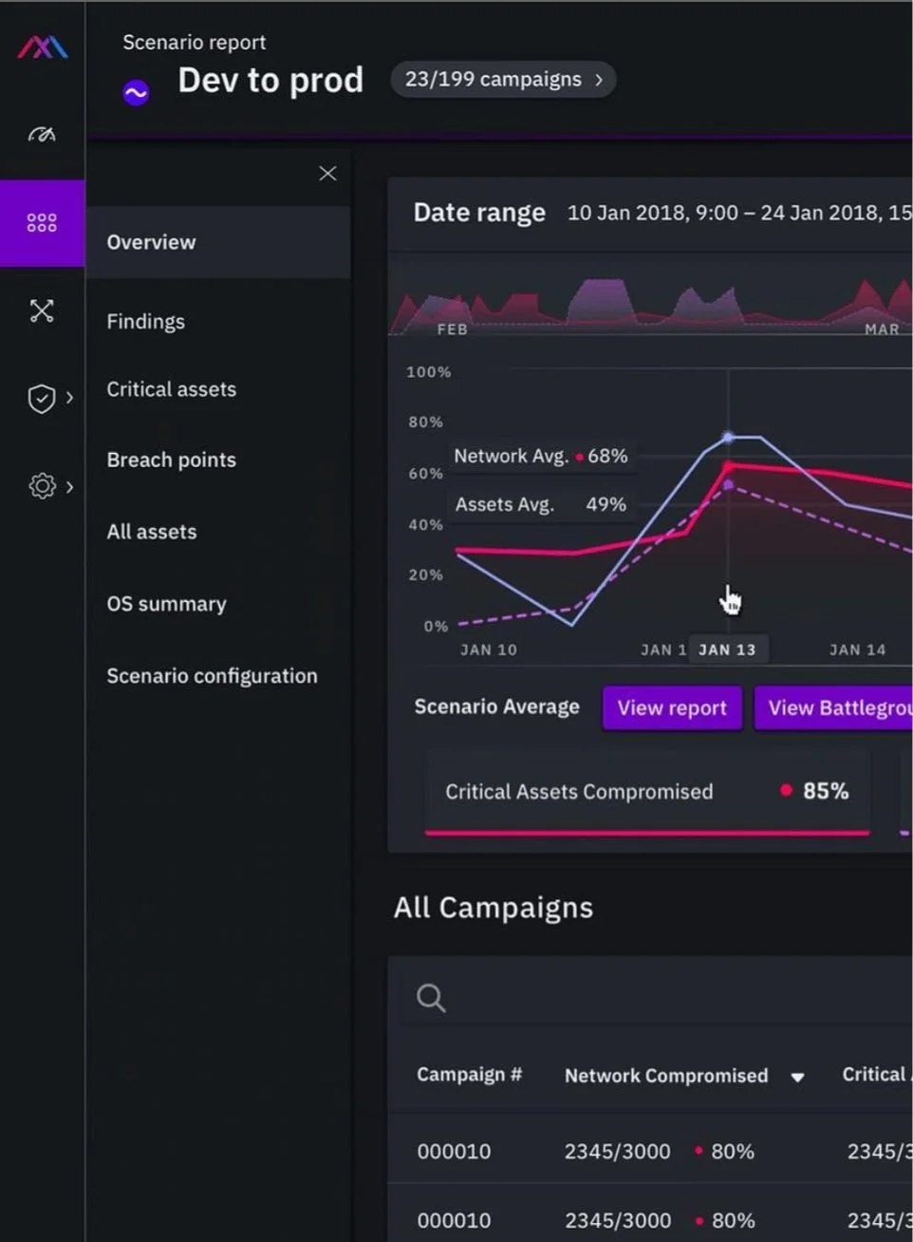The width and height of the screenshot is (913, 1242).
Task: Open the shield checkmark sidebar icon
Action: (x=41, y=399)
